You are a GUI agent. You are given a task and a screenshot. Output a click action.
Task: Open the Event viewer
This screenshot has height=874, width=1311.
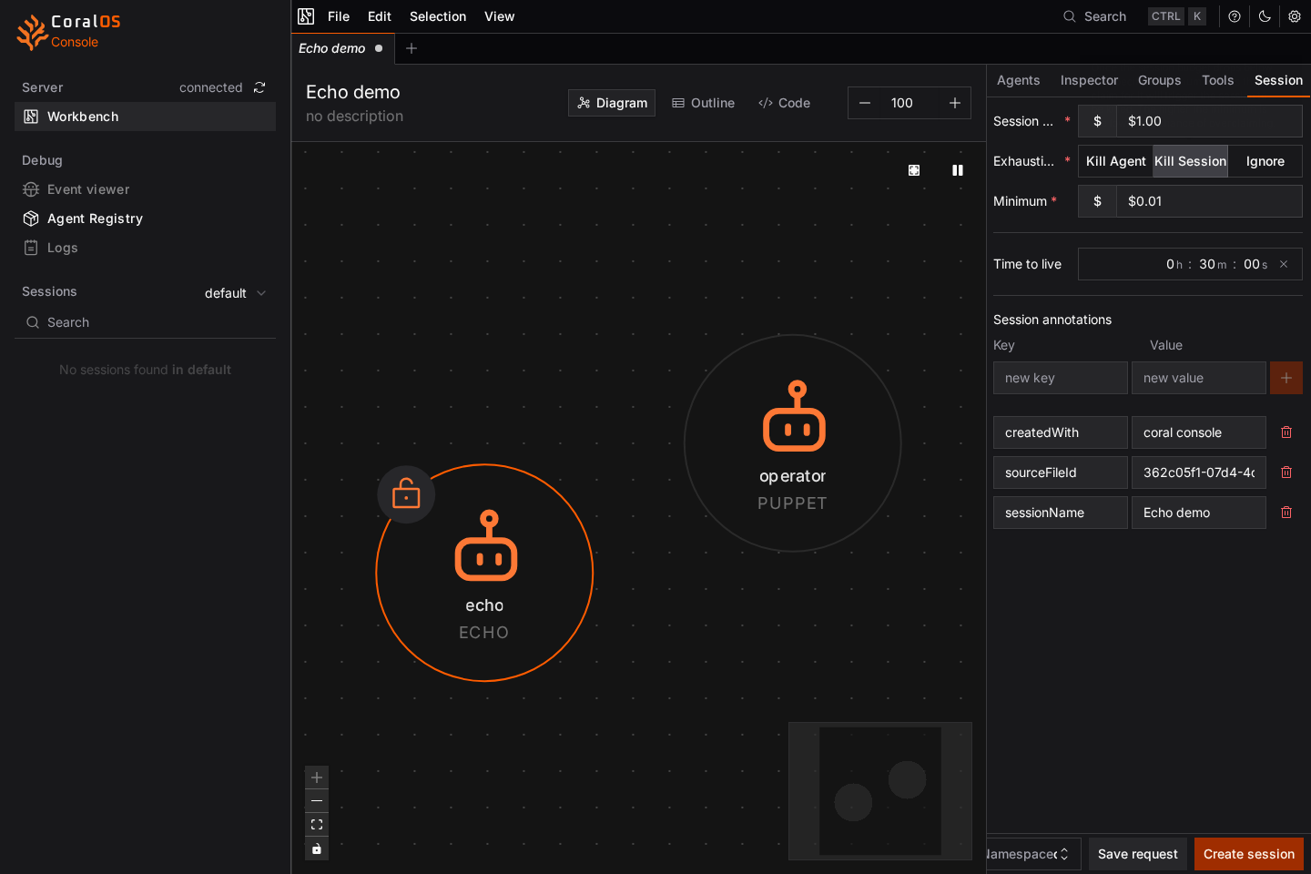88,189
